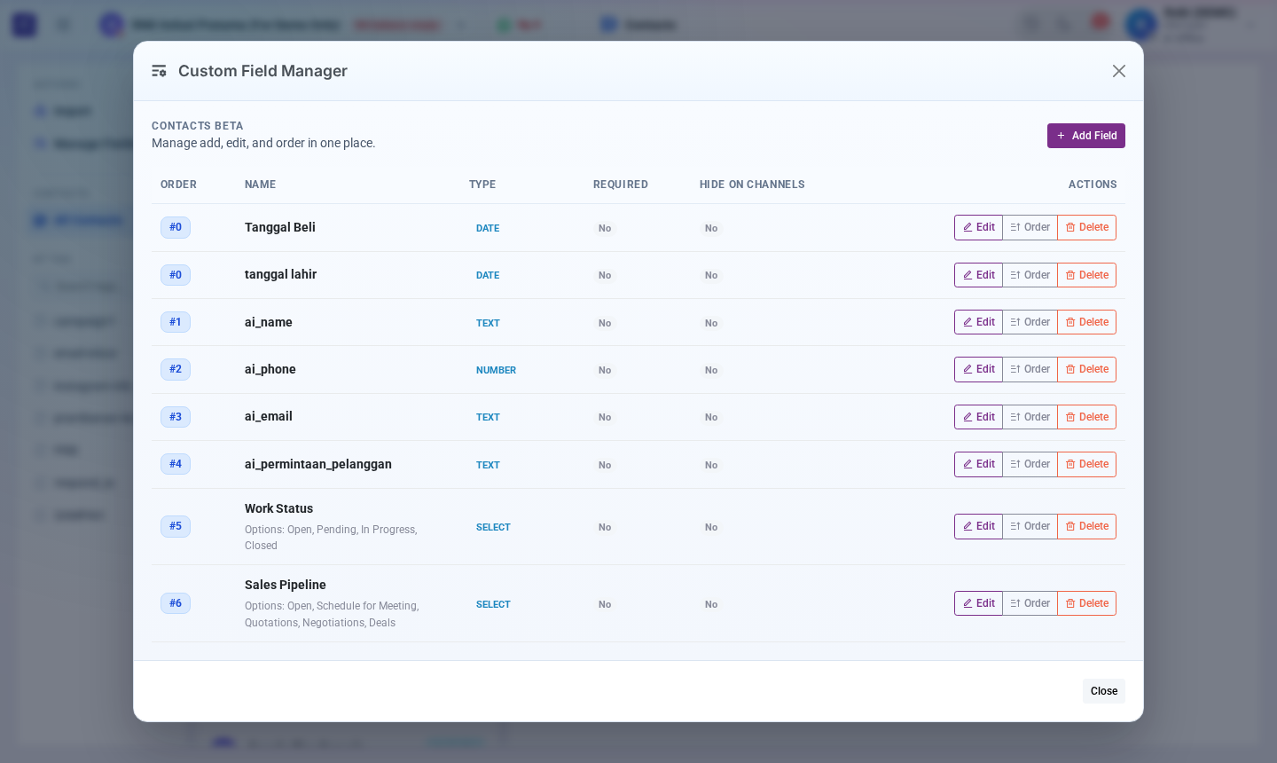Edit the Tanggal Beli field

[978, 228]
